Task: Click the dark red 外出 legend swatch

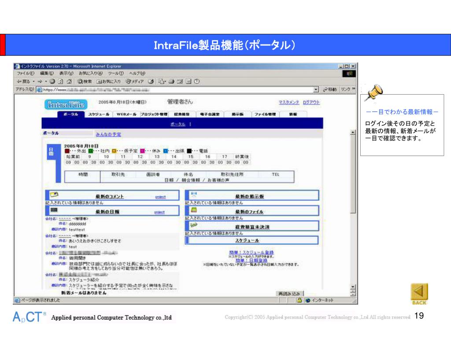Action: (67, 151)
